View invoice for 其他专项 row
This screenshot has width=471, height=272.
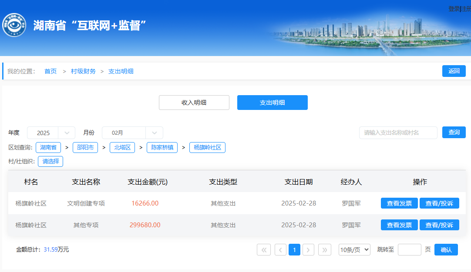(x=399, y=225)
